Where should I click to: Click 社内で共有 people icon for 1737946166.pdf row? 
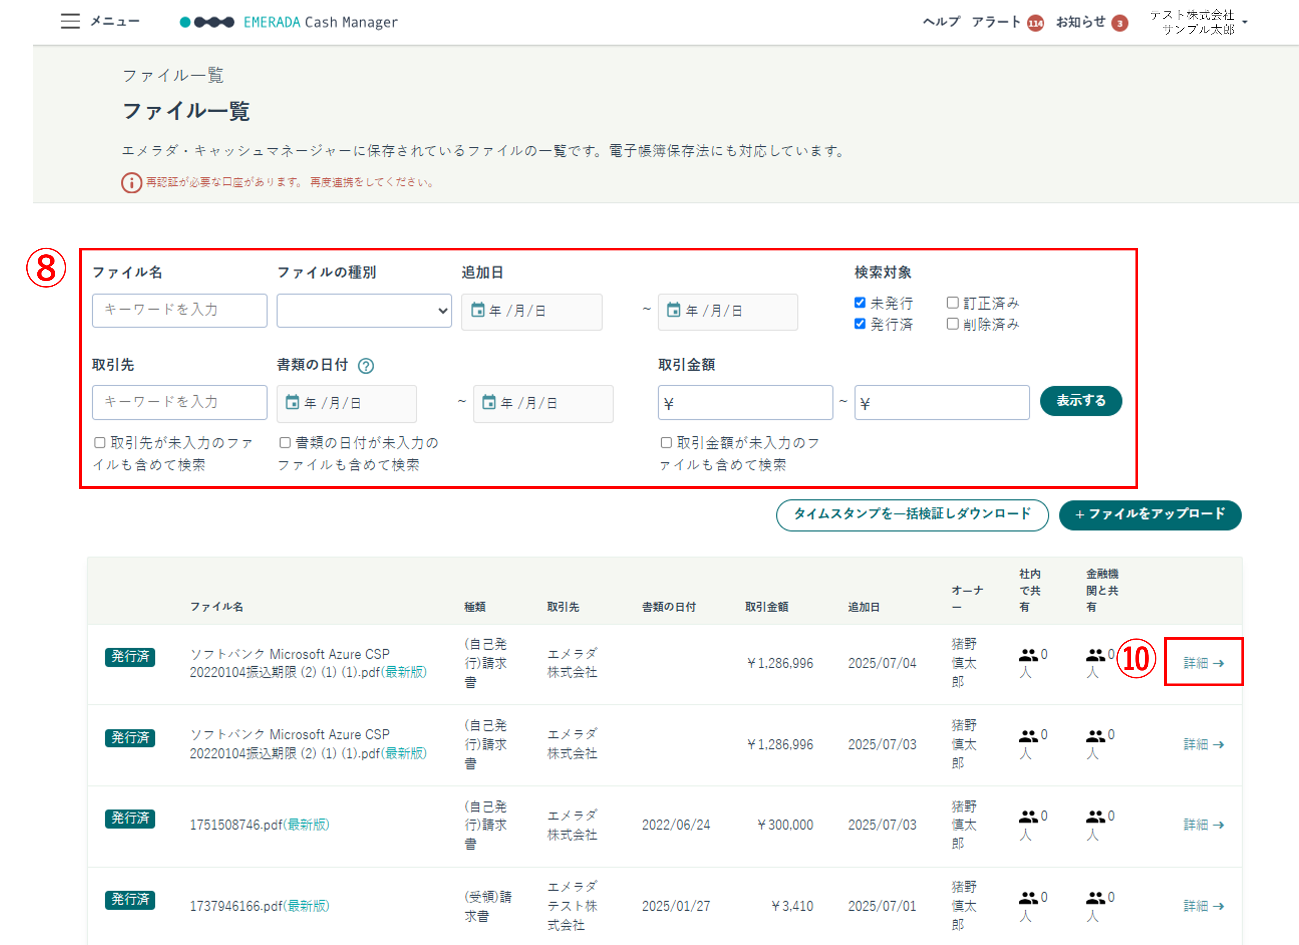(x=1028, y=898)
